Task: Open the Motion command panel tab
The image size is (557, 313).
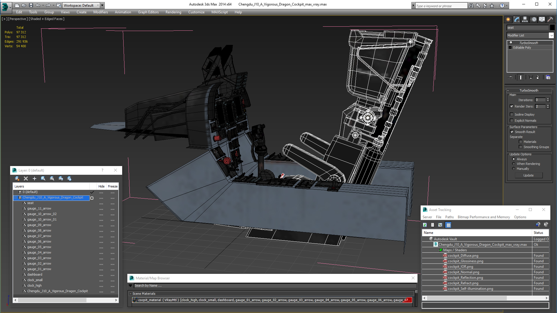Action: point(534,19)
